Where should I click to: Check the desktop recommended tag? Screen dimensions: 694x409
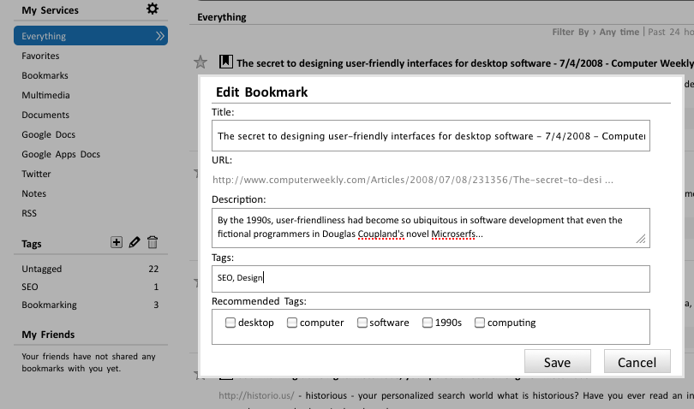(x=230, y=323)
